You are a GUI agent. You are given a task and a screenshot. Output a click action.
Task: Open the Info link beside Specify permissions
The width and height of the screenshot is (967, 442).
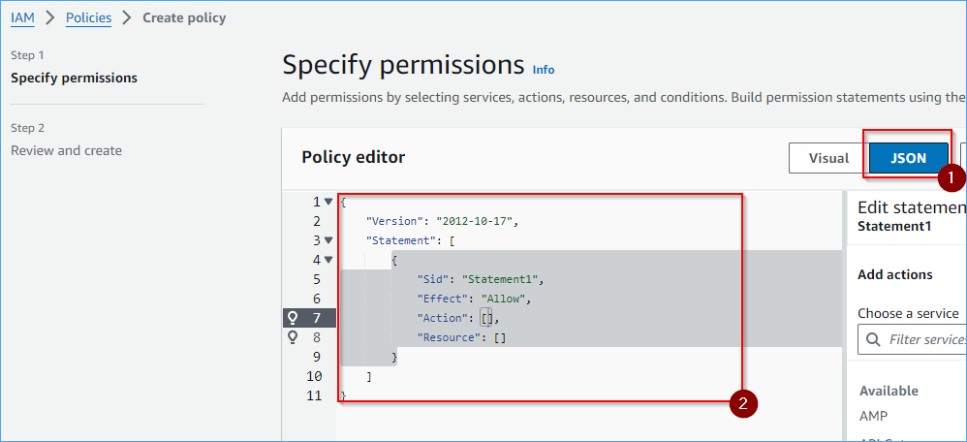[544, 70]
